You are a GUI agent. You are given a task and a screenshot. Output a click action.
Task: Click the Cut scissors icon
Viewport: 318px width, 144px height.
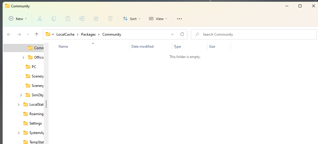pos(40,19)
